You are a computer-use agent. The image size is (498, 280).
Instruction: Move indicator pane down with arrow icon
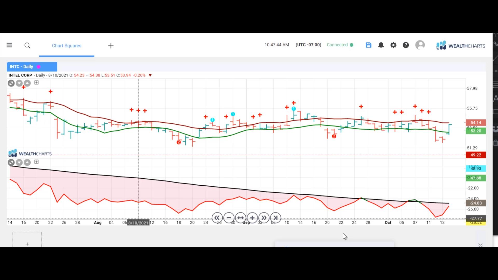click(x=19, y=163)
